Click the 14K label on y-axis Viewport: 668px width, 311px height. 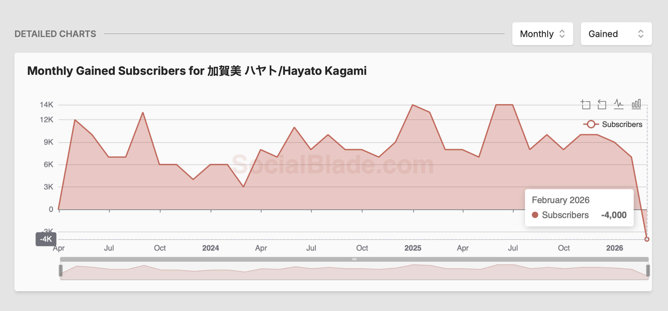(46, 105)
